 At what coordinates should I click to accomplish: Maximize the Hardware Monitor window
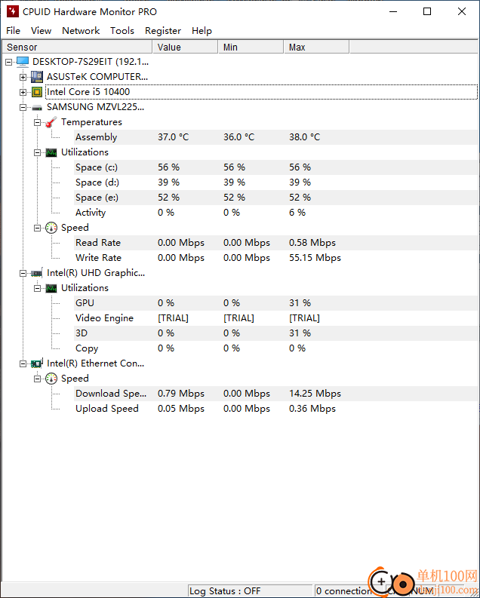point(427,11)
